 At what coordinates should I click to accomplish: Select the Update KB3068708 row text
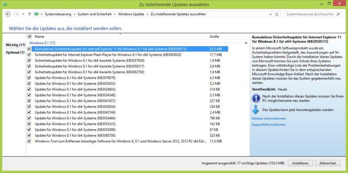click(75, 135)
